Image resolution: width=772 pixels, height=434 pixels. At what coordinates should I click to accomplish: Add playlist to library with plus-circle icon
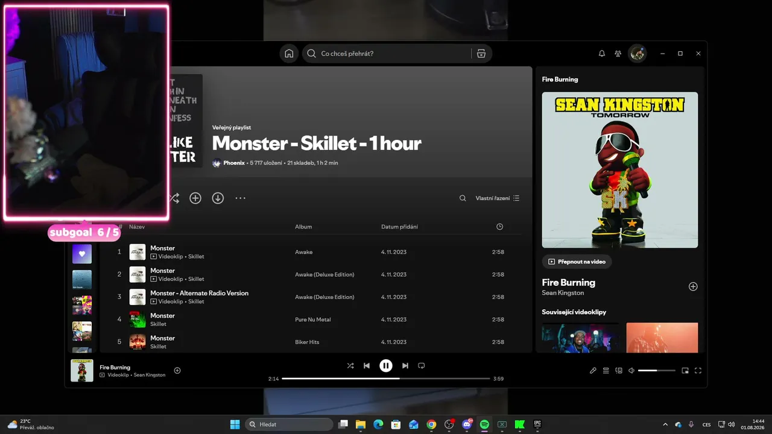click(x=195, y=198)
